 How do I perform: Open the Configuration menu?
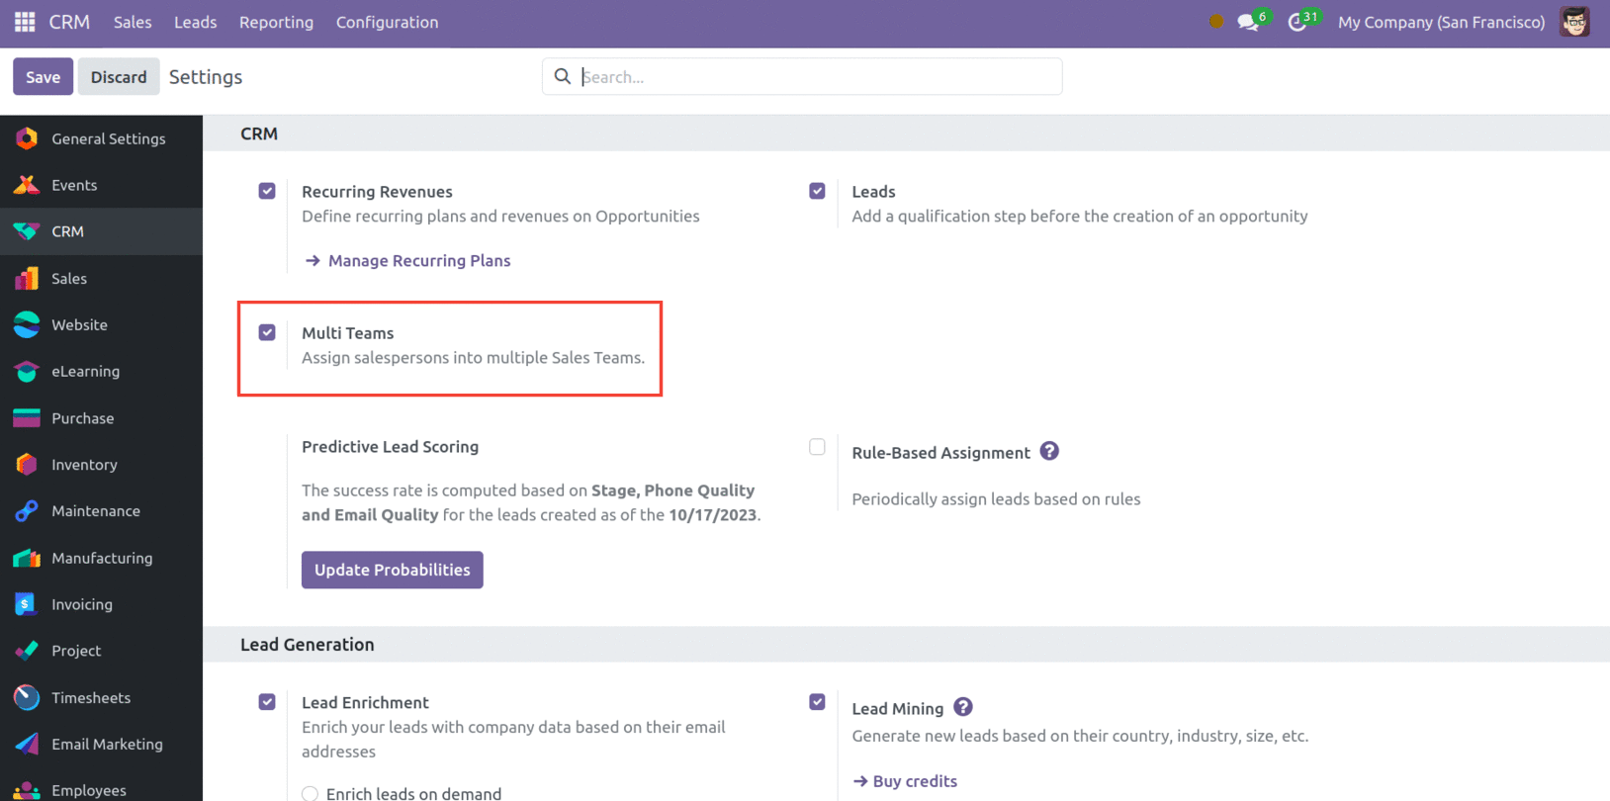[x=387, y=22]
